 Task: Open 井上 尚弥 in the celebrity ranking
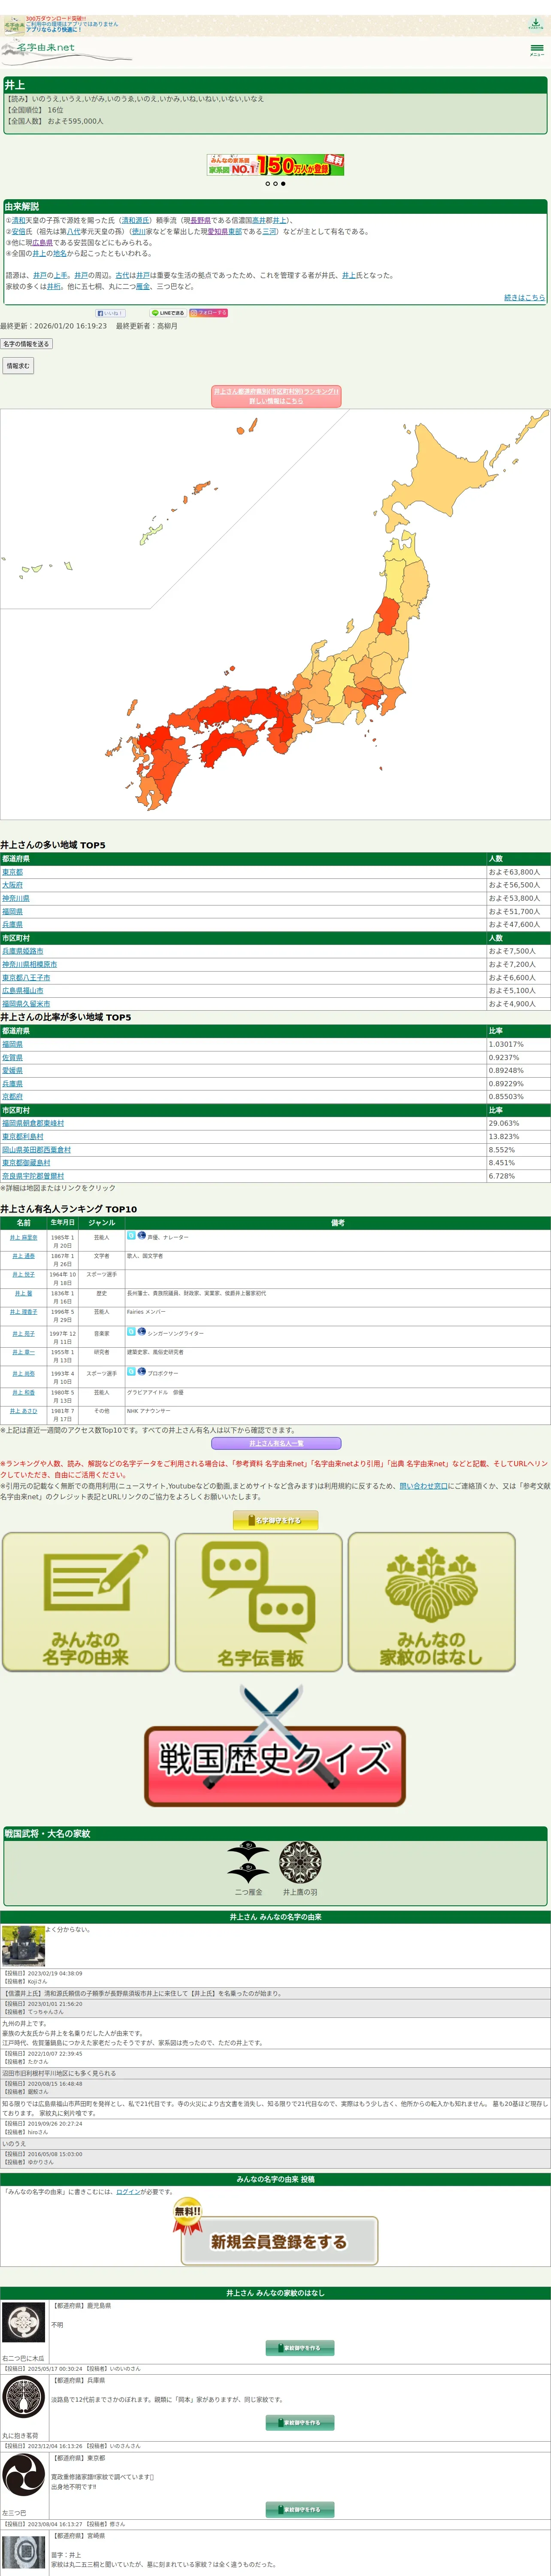(23, 1373)
